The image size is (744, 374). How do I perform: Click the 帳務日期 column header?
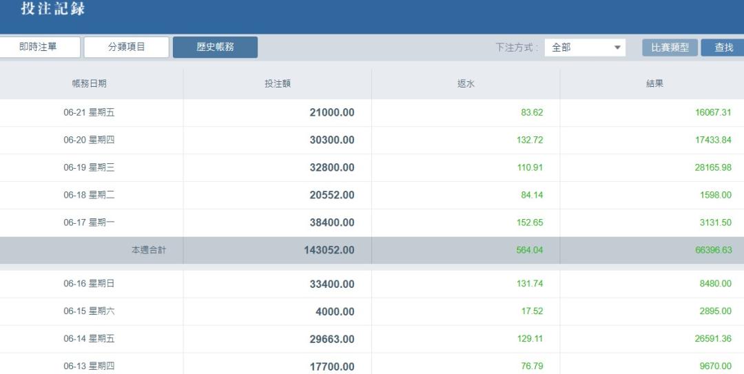tap(90, 84)
